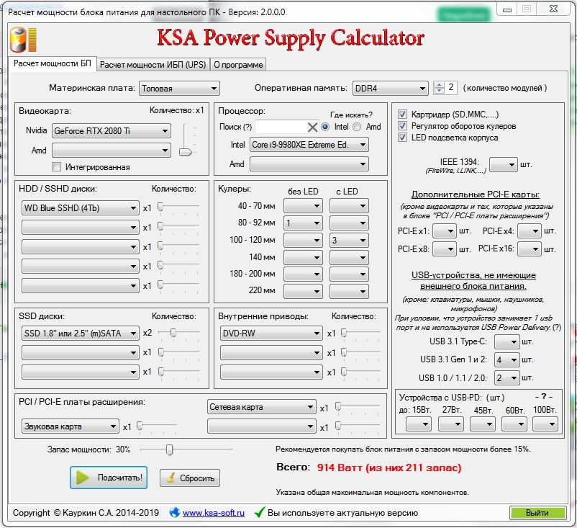Open USB-PD 100Вт dropdown
This screenshot has width=577, height=528.
(x=545, y=424)
